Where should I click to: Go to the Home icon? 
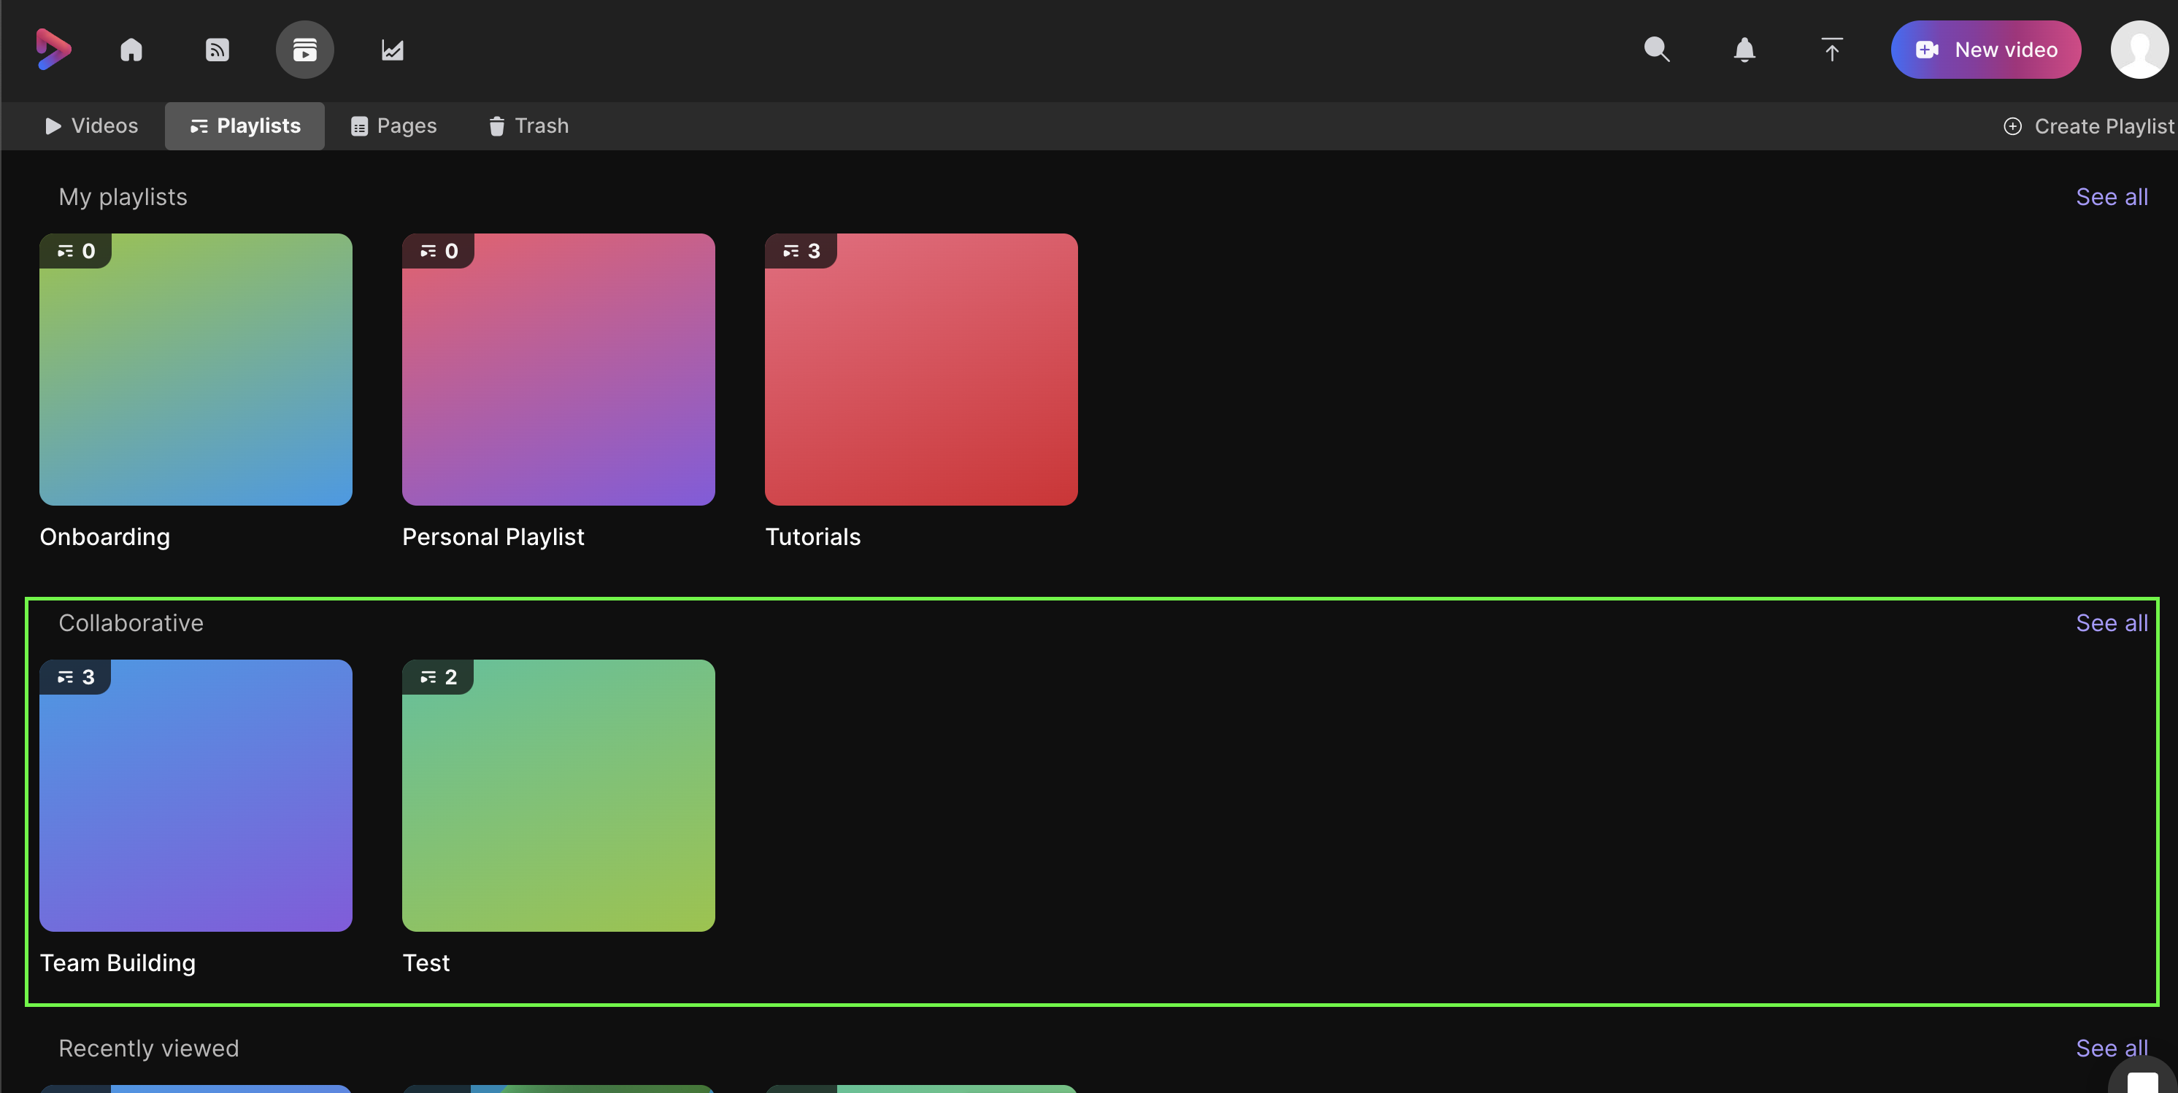coord(131,50)
